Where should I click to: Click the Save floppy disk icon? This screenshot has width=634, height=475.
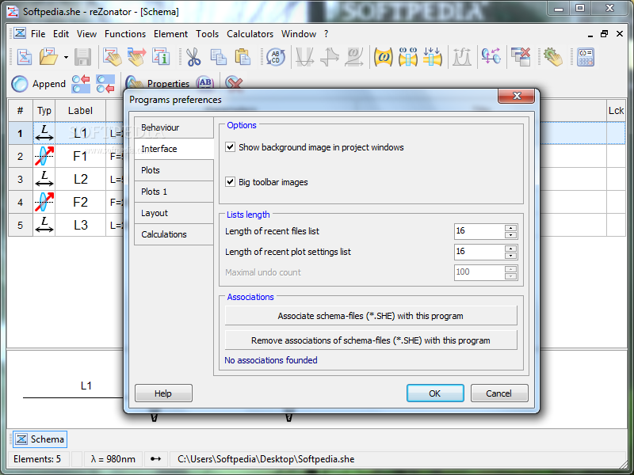point(83,57)
